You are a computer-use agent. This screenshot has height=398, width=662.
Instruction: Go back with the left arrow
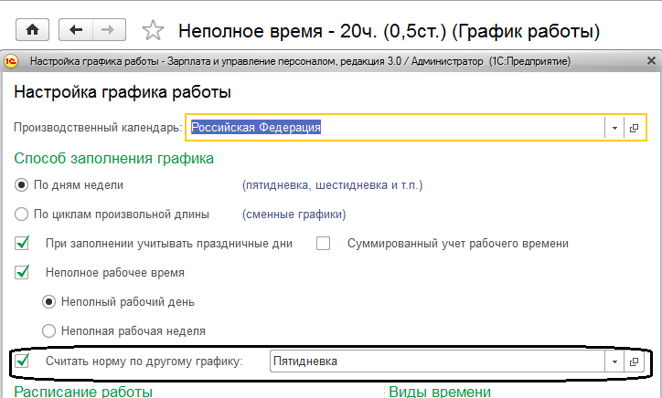click(x=75, y=30)
